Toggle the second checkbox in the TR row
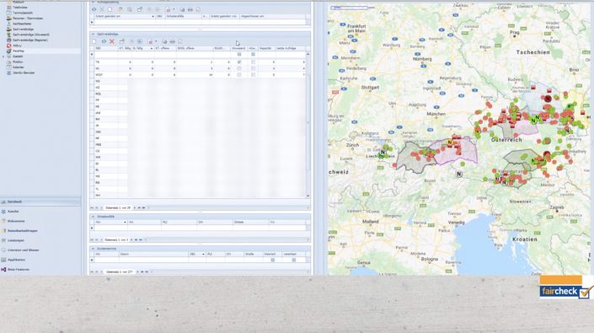Screen dimensions: 594x333 pos(253,62)
